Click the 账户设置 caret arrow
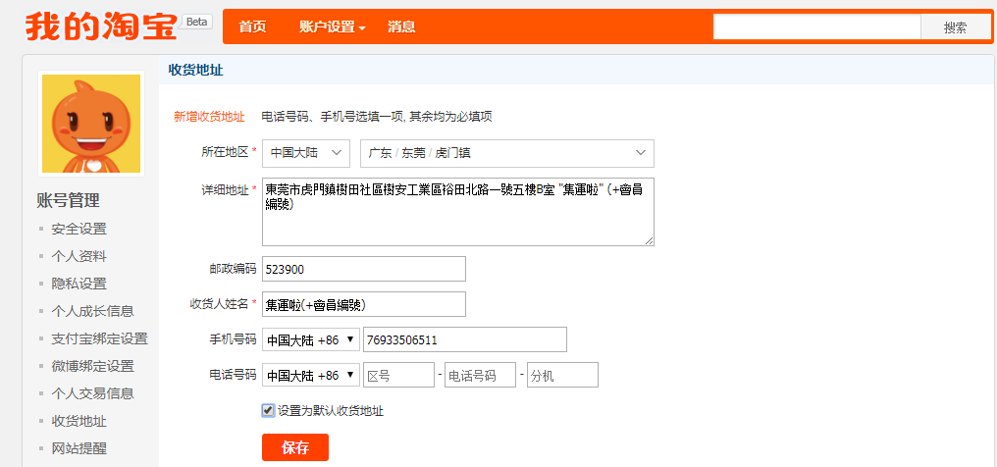 click(362, 28)
